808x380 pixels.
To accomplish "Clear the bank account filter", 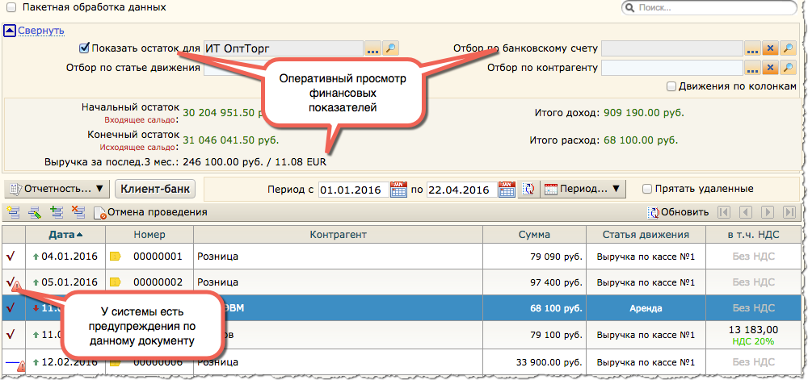I will pos(770,48).
